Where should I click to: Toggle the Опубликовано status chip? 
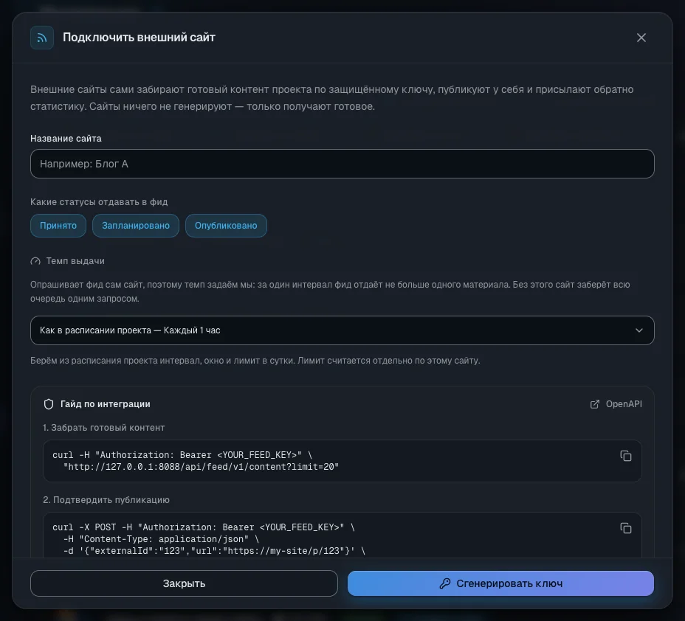[x=226, y=226]
